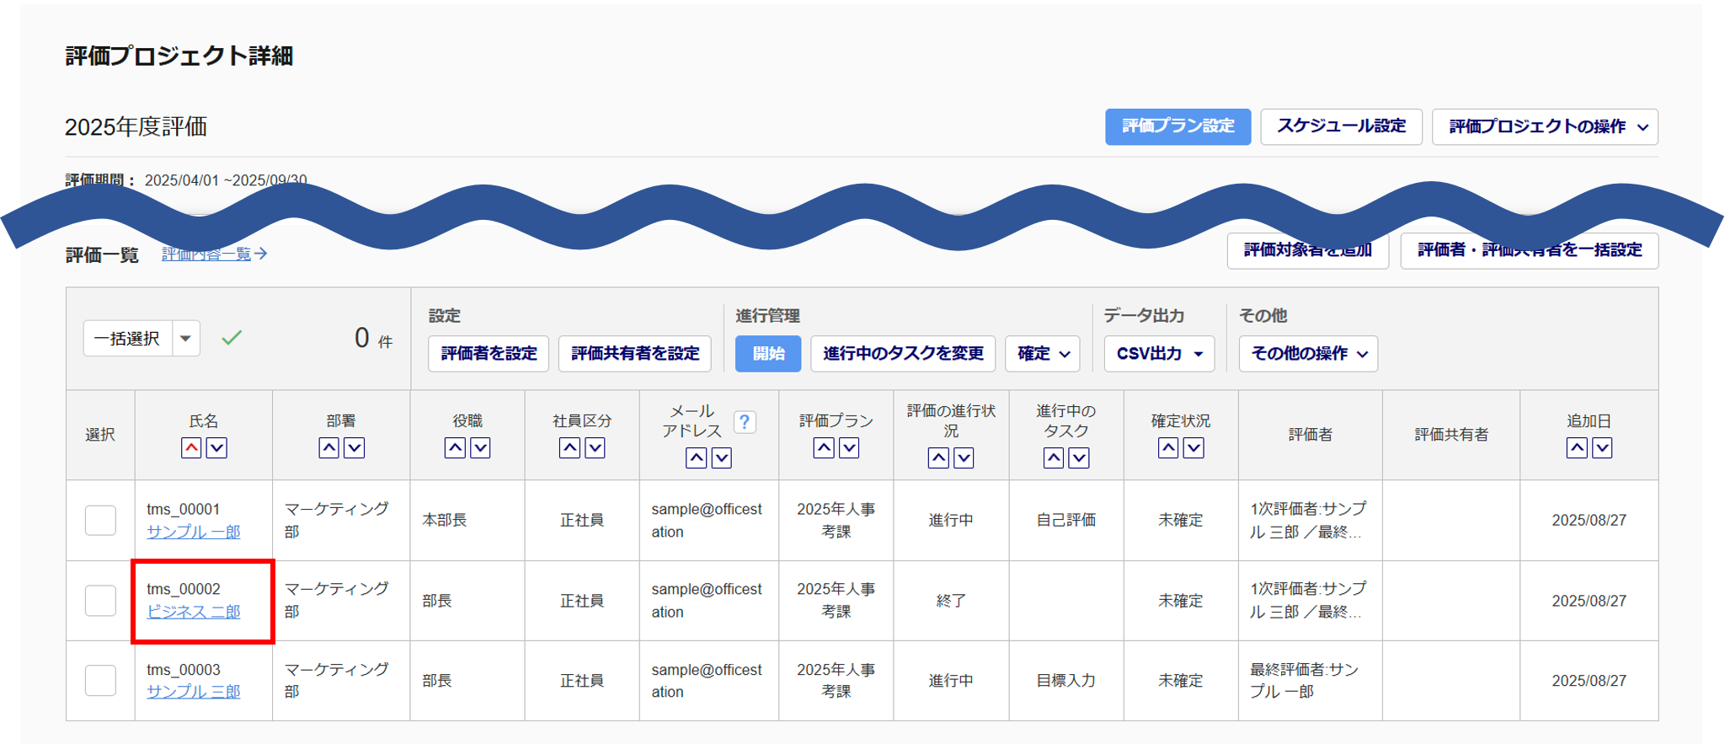Open the 評価プロジェクトの操作 menu
The height and width of the screenshot is (744, 1725).
(1545, 127)
